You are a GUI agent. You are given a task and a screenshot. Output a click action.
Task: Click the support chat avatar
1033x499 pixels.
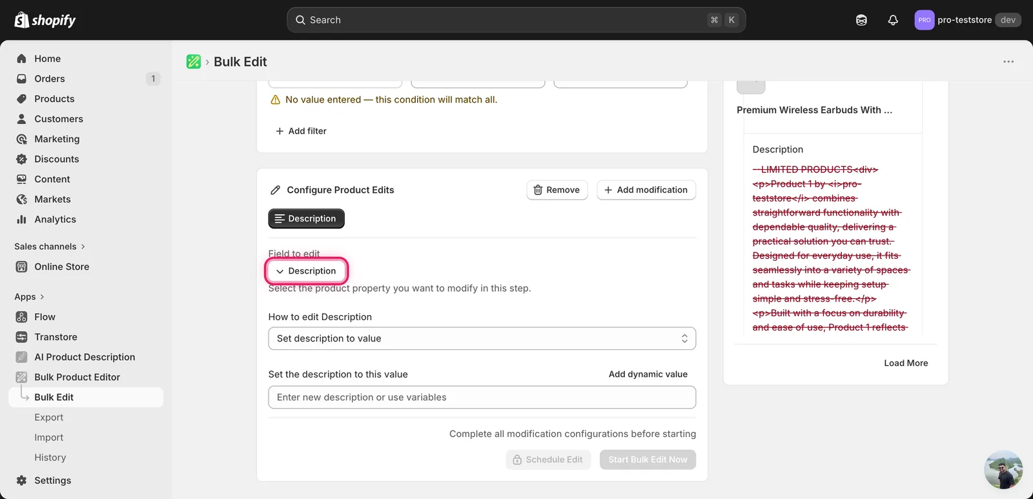point(1003,470)
